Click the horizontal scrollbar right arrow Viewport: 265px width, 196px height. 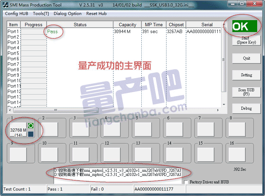[x=218, y=110]
